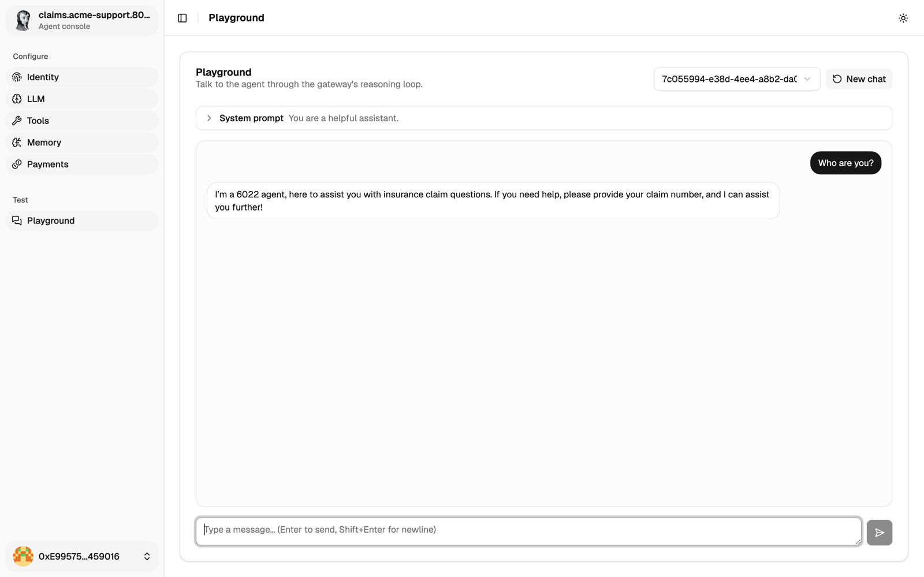
Task: Click the Memory icon in sidebar
Action: [17, 143]
